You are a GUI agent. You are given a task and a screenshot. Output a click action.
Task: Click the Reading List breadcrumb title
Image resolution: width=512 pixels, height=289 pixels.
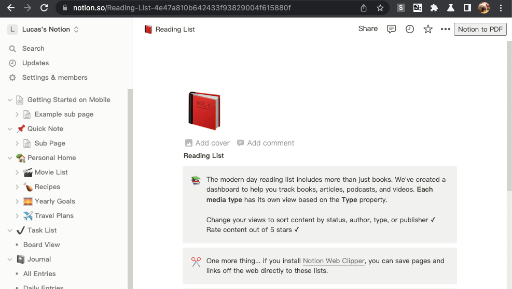coord(175,30)
